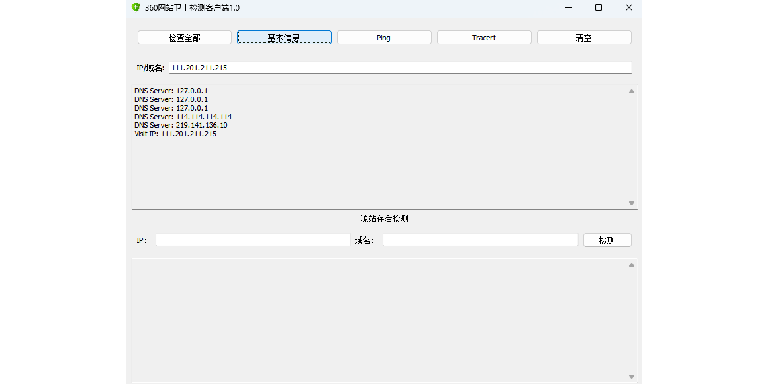Minimize the 360网站卫士 window
Screen dimensions: 768x384
[569, 7]
